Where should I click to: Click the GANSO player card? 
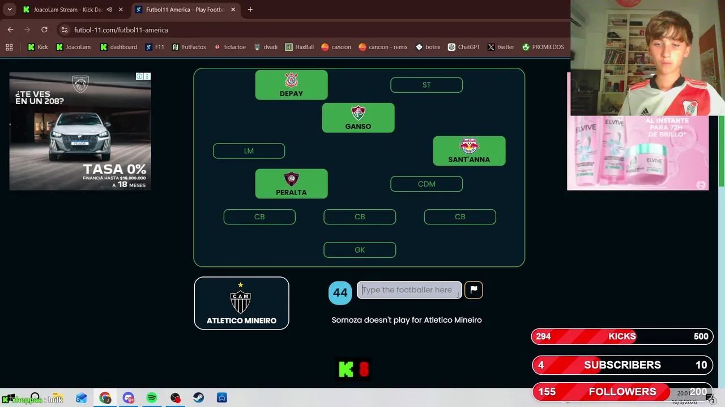point(358,118)
